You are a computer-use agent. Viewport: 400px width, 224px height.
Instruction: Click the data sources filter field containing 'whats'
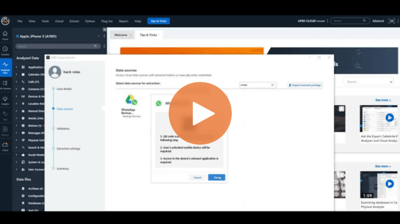pos(257,85)
